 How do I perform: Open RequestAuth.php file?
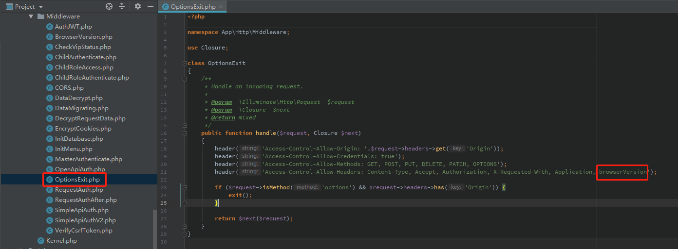79,190
